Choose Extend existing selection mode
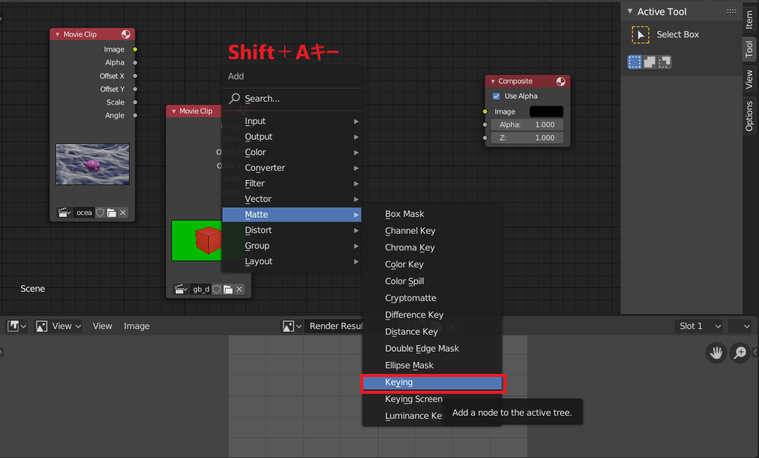 [x=650, y=62]
